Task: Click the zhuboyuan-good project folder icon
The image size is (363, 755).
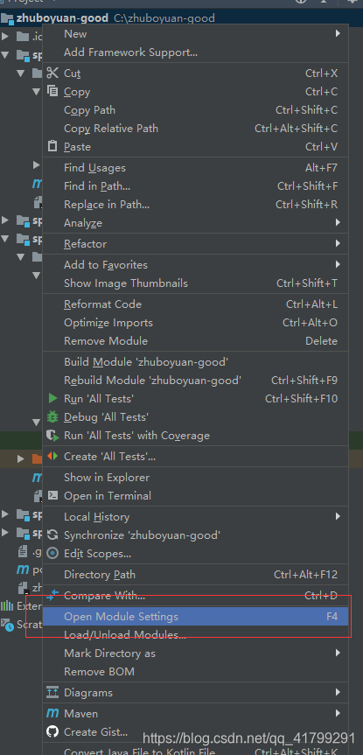Action: tap(7, 18)
